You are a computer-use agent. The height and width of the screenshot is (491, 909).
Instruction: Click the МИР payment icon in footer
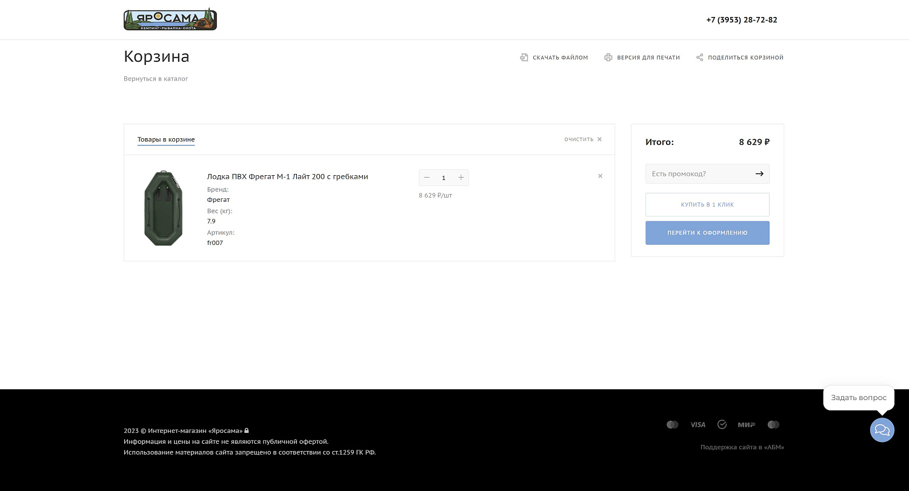tap(746, 425)
